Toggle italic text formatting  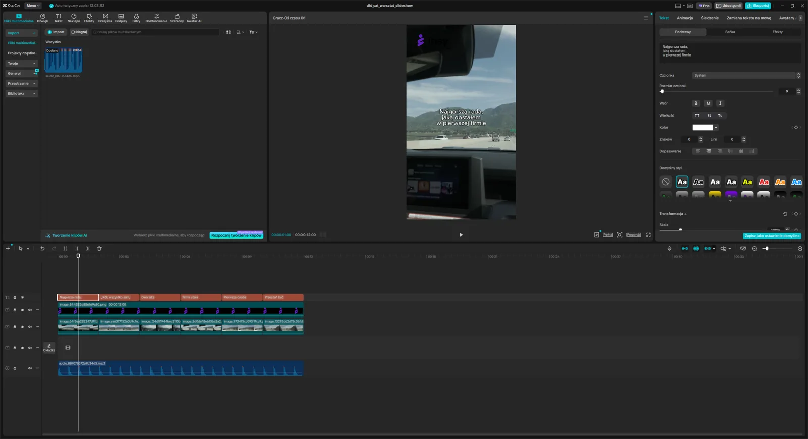(720, 103)
